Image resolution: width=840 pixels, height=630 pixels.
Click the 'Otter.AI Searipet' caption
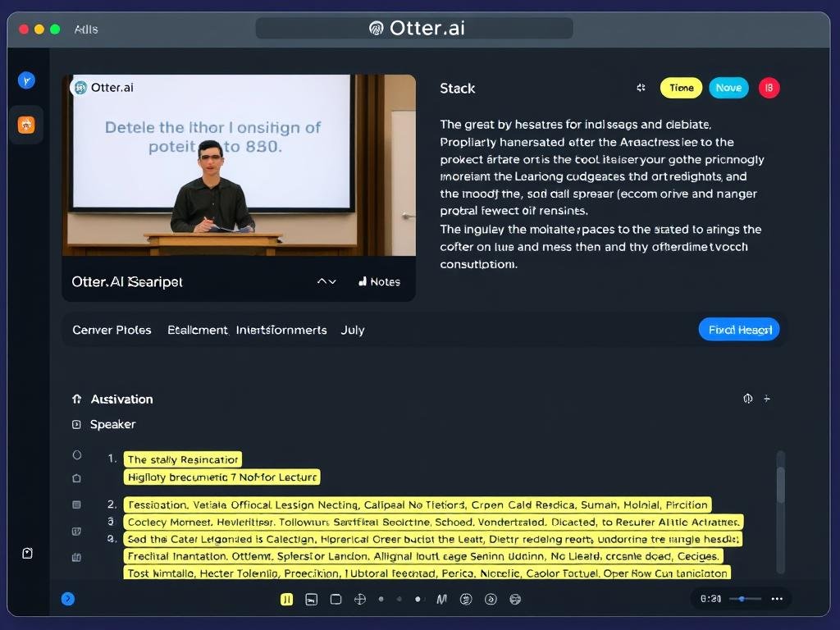(x=127, y=282)
